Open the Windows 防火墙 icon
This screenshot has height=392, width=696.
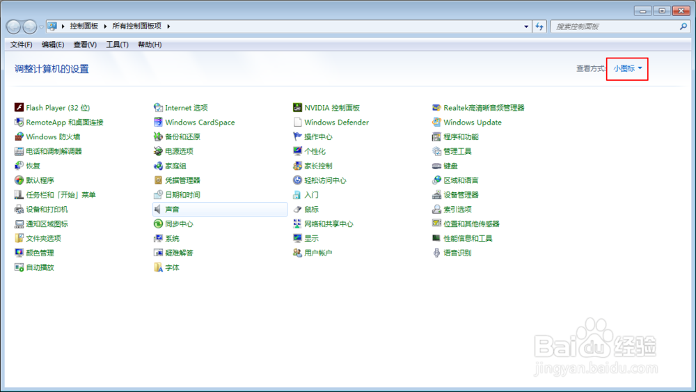pyautogui.click(x=19, y=136)
